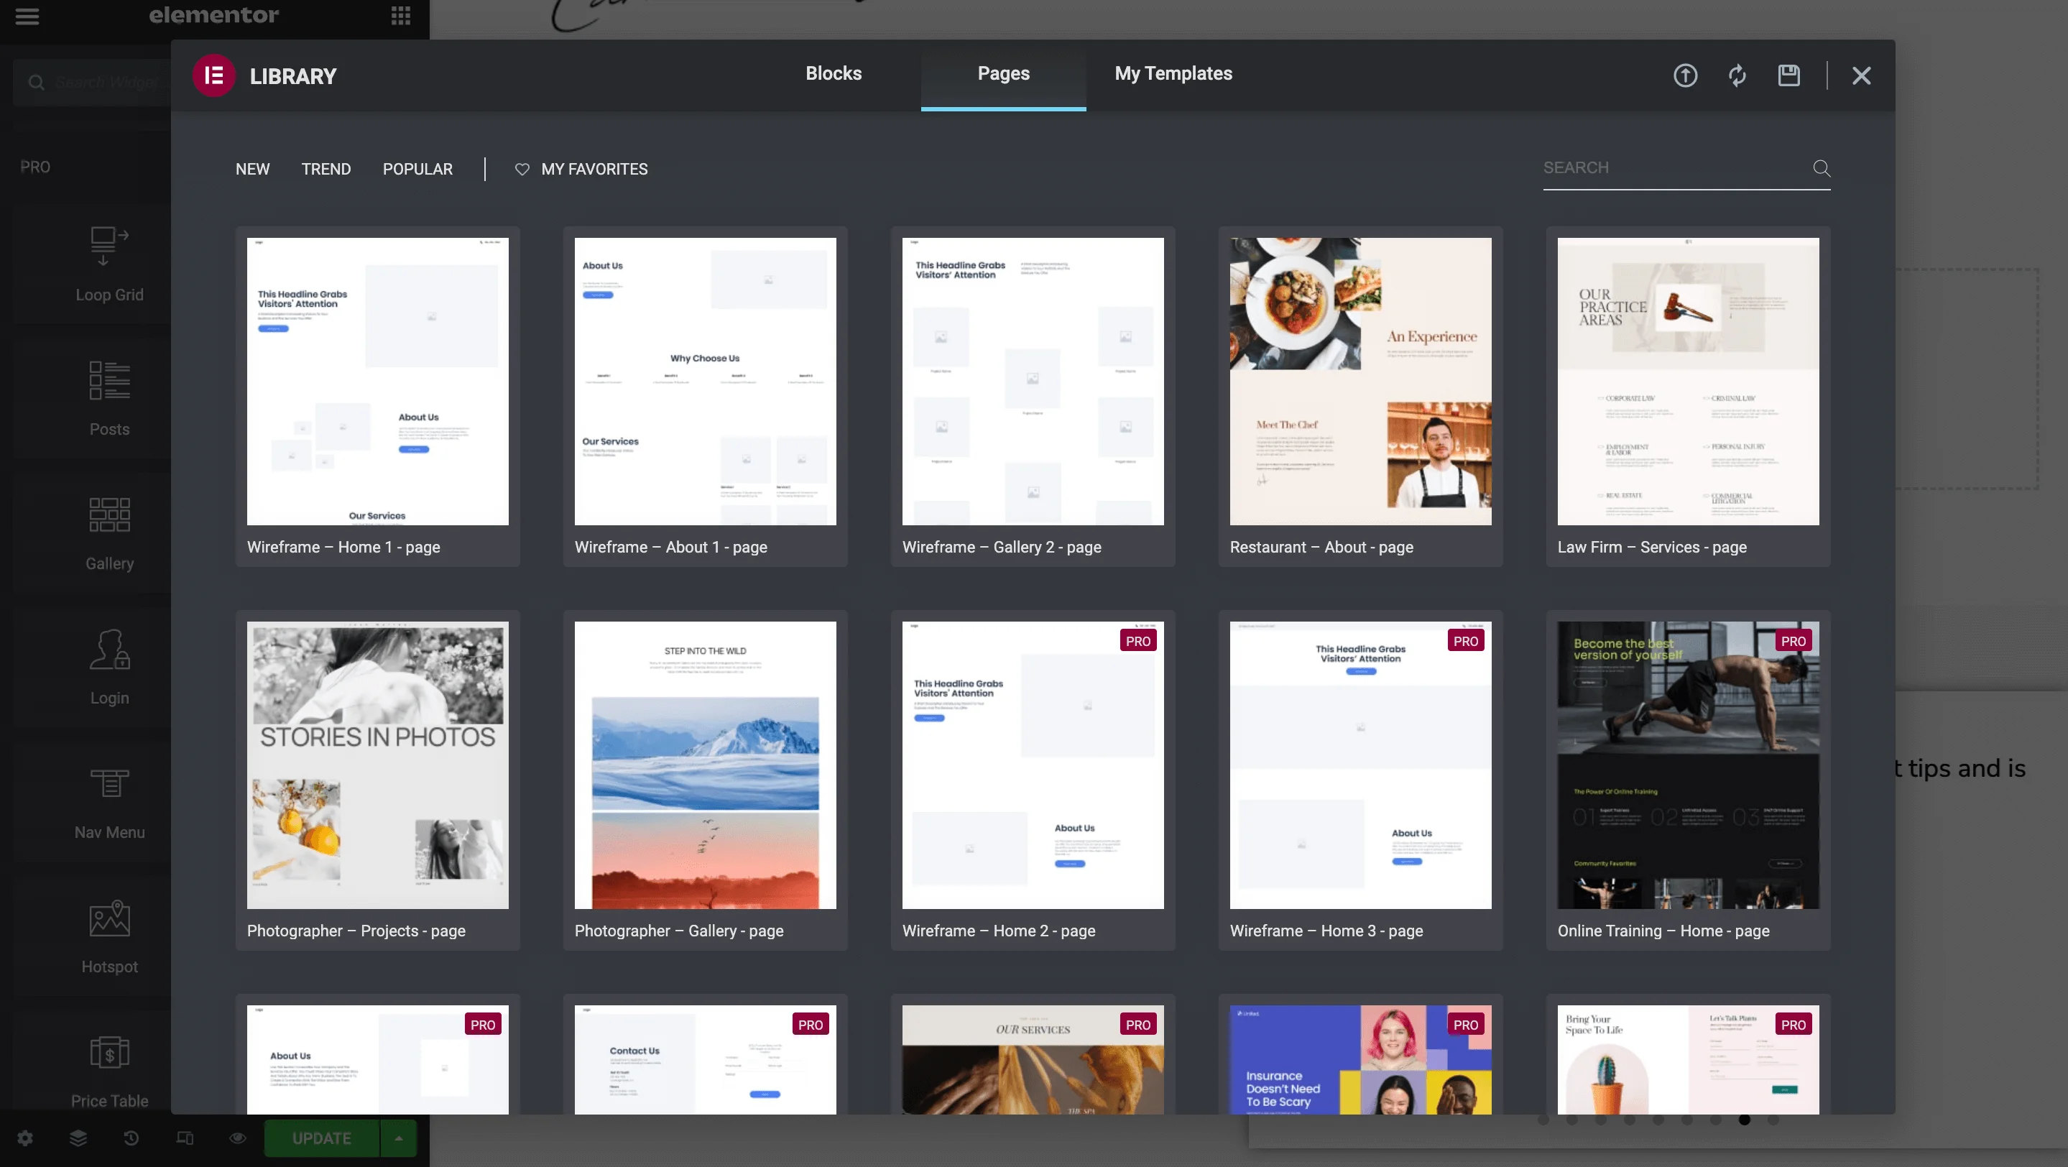The height and width of the screenshot is (1167, 2068).
Task: Select the Login widget icon
Action: (109, 650)
